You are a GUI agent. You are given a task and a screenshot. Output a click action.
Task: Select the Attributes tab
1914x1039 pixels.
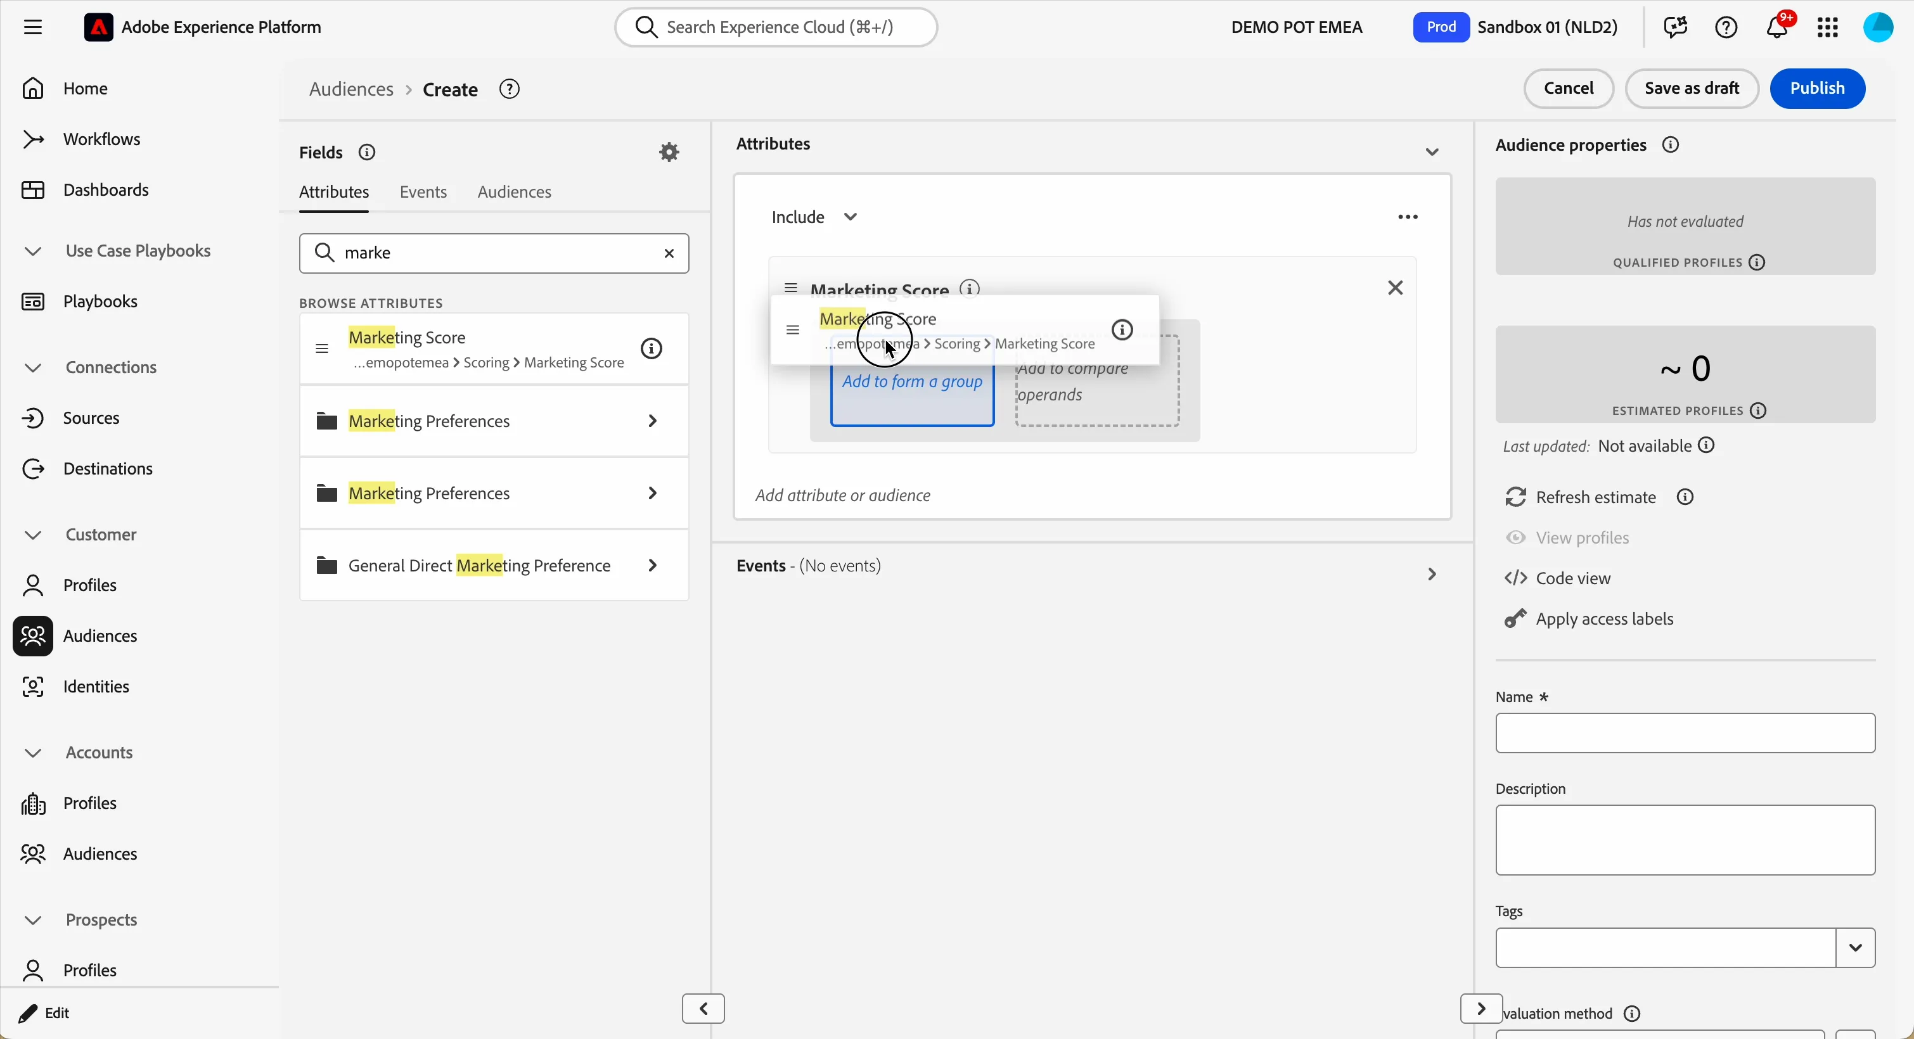[x=333, y=193]
